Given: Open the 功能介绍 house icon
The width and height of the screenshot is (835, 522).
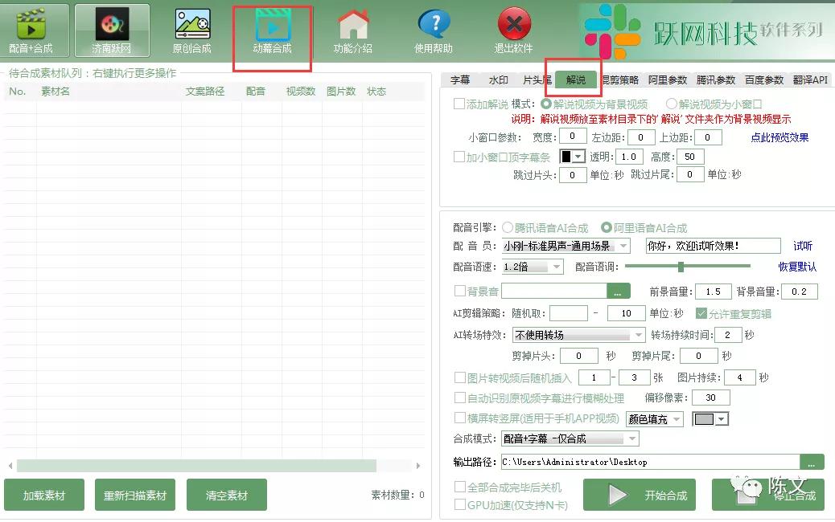Looking at the screenshot, I should [x=353, y=31].
